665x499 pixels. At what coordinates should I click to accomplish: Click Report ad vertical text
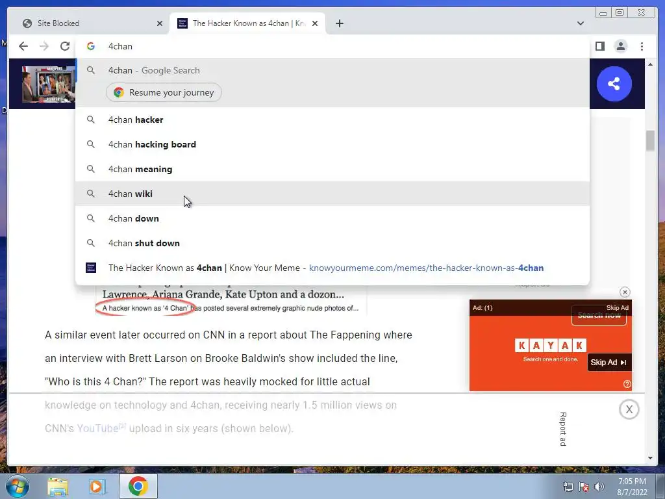pos(563,429)
